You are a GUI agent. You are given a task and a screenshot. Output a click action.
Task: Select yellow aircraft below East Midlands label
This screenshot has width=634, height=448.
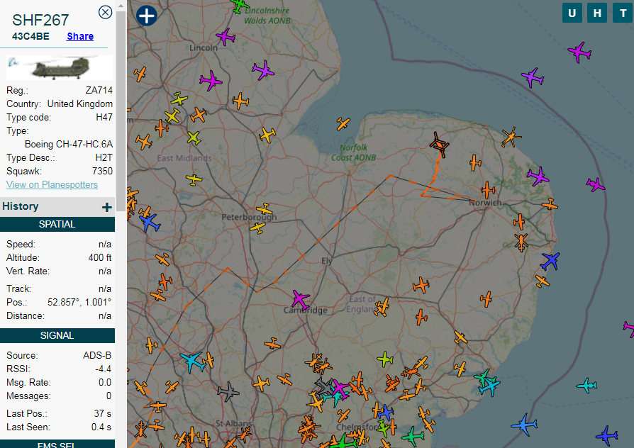pyautogui.click(x=194, y=179)
